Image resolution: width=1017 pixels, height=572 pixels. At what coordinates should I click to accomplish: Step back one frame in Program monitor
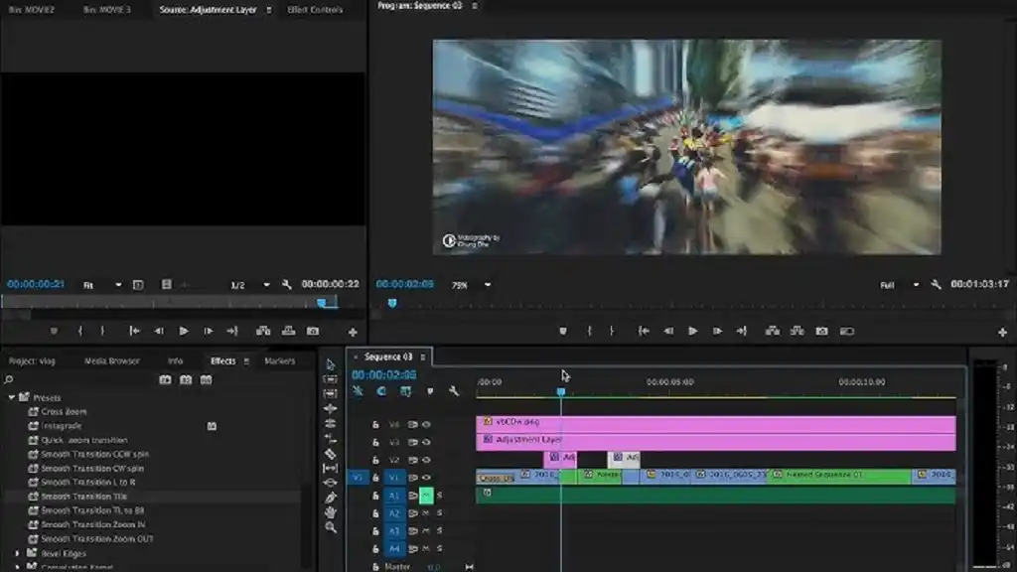tap(668, 331)
